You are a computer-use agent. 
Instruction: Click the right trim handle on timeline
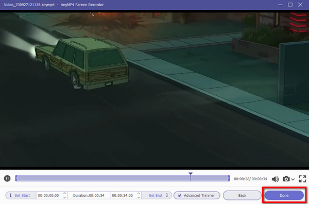(x=229, y=178)
